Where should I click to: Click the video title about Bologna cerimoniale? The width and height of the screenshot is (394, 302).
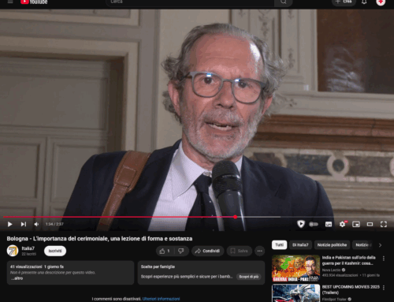click(x=99, y=238)
